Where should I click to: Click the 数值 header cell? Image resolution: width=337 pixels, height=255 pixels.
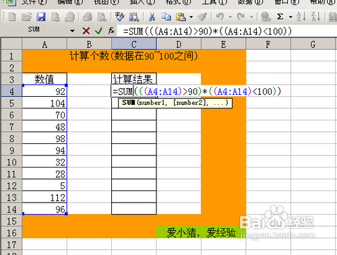click(x=44, y=79)
